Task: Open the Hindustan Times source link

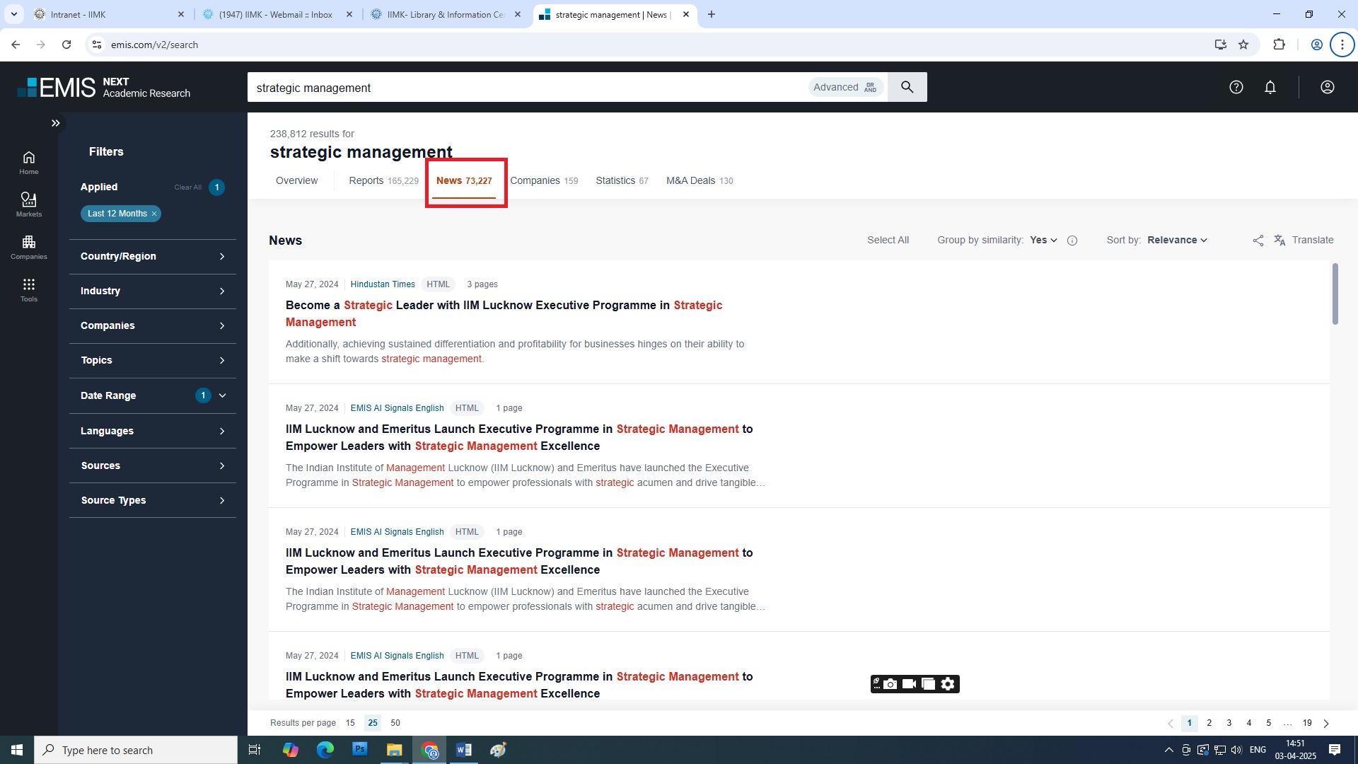Action: (383, 284)
